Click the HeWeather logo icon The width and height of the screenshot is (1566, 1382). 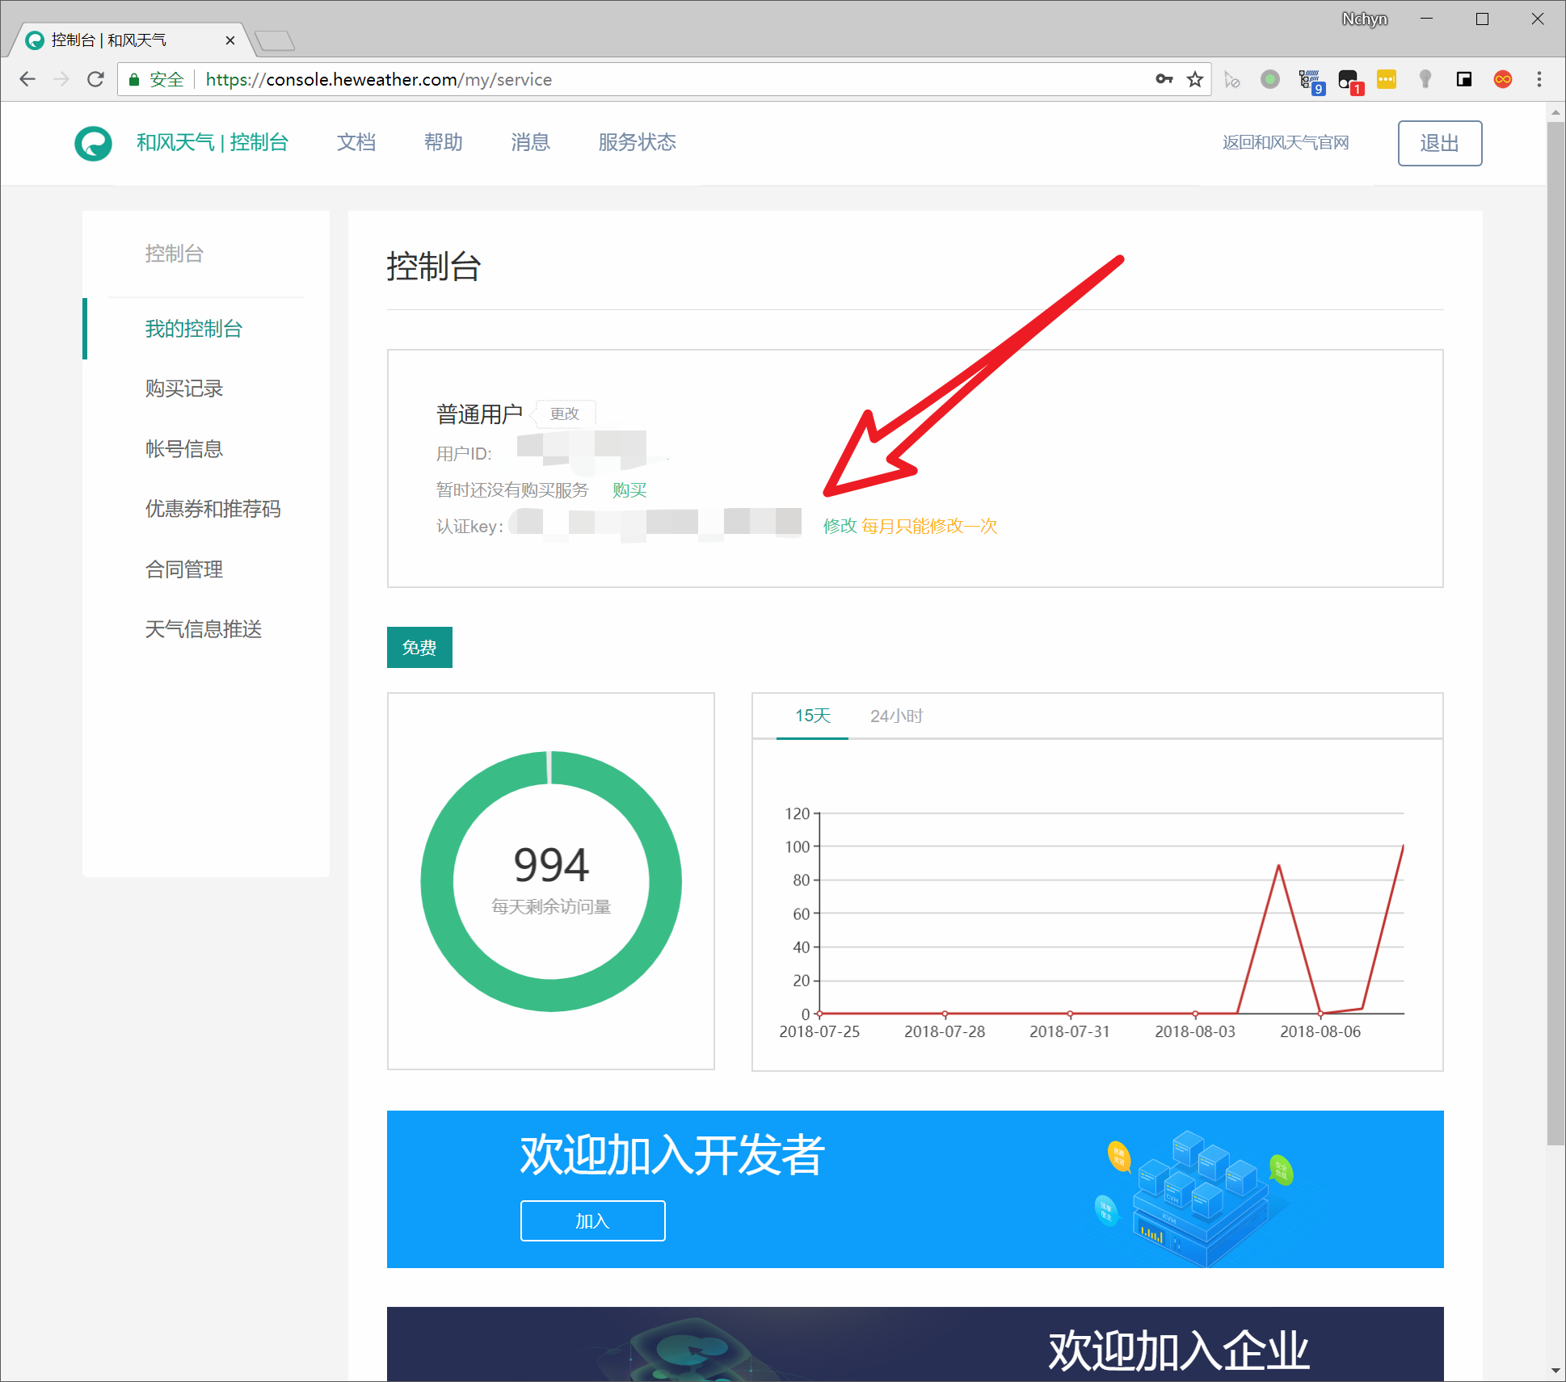(x=93, y=144)
